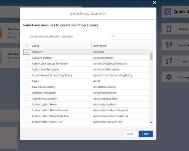
Task: Select the Action Link Template label
Action: pyautogui.click(x=45, y=69)
